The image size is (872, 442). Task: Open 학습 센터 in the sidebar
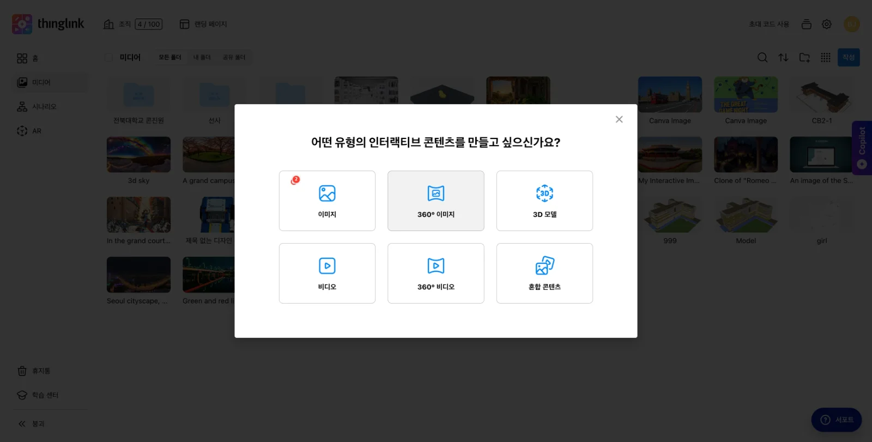[x=50, y=395]
